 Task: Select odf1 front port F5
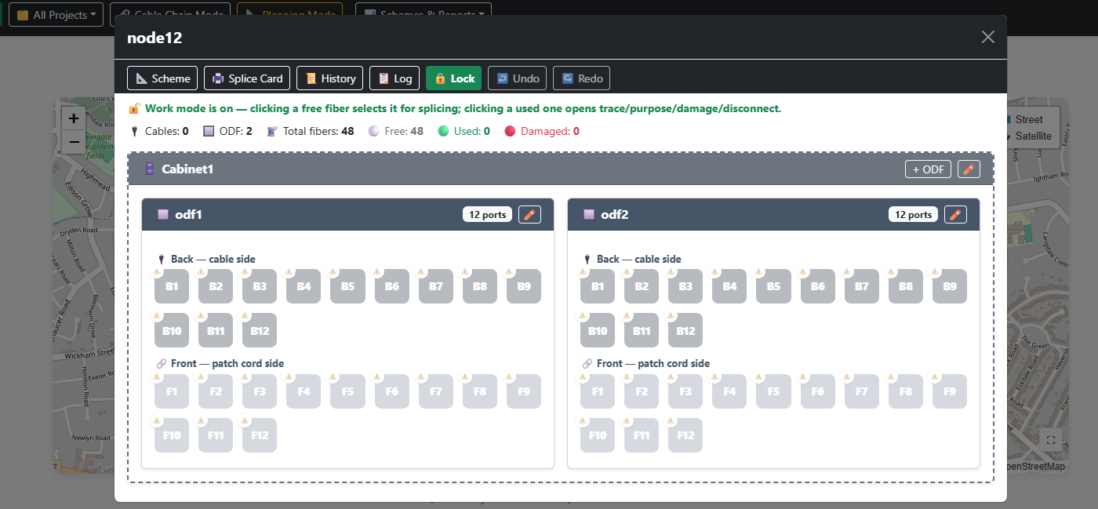pos(347,391)
